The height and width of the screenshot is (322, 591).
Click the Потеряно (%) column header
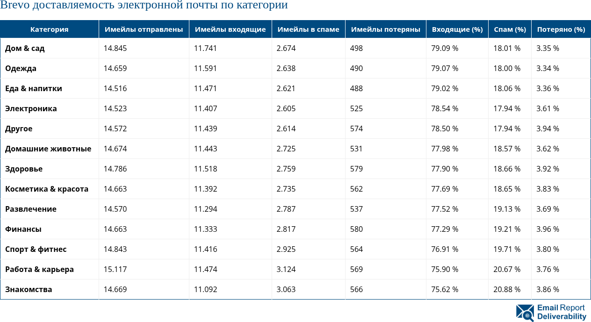click(x=561, y=29)
